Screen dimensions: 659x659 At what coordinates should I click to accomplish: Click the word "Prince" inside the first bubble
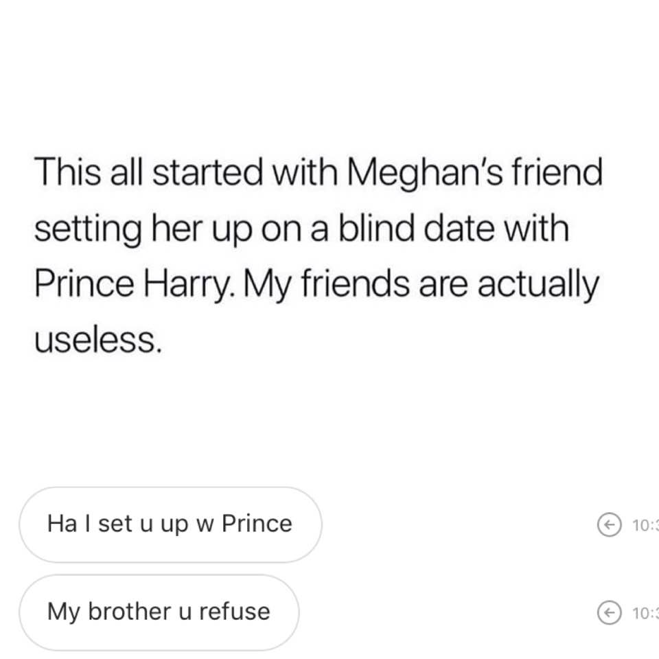257,524
